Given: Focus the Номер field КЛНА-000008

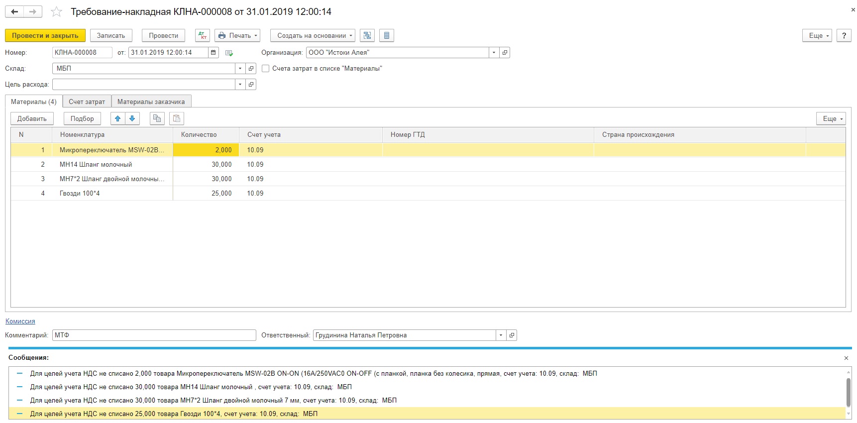Looking at the screenshot, I should click(x=82, y=52).
